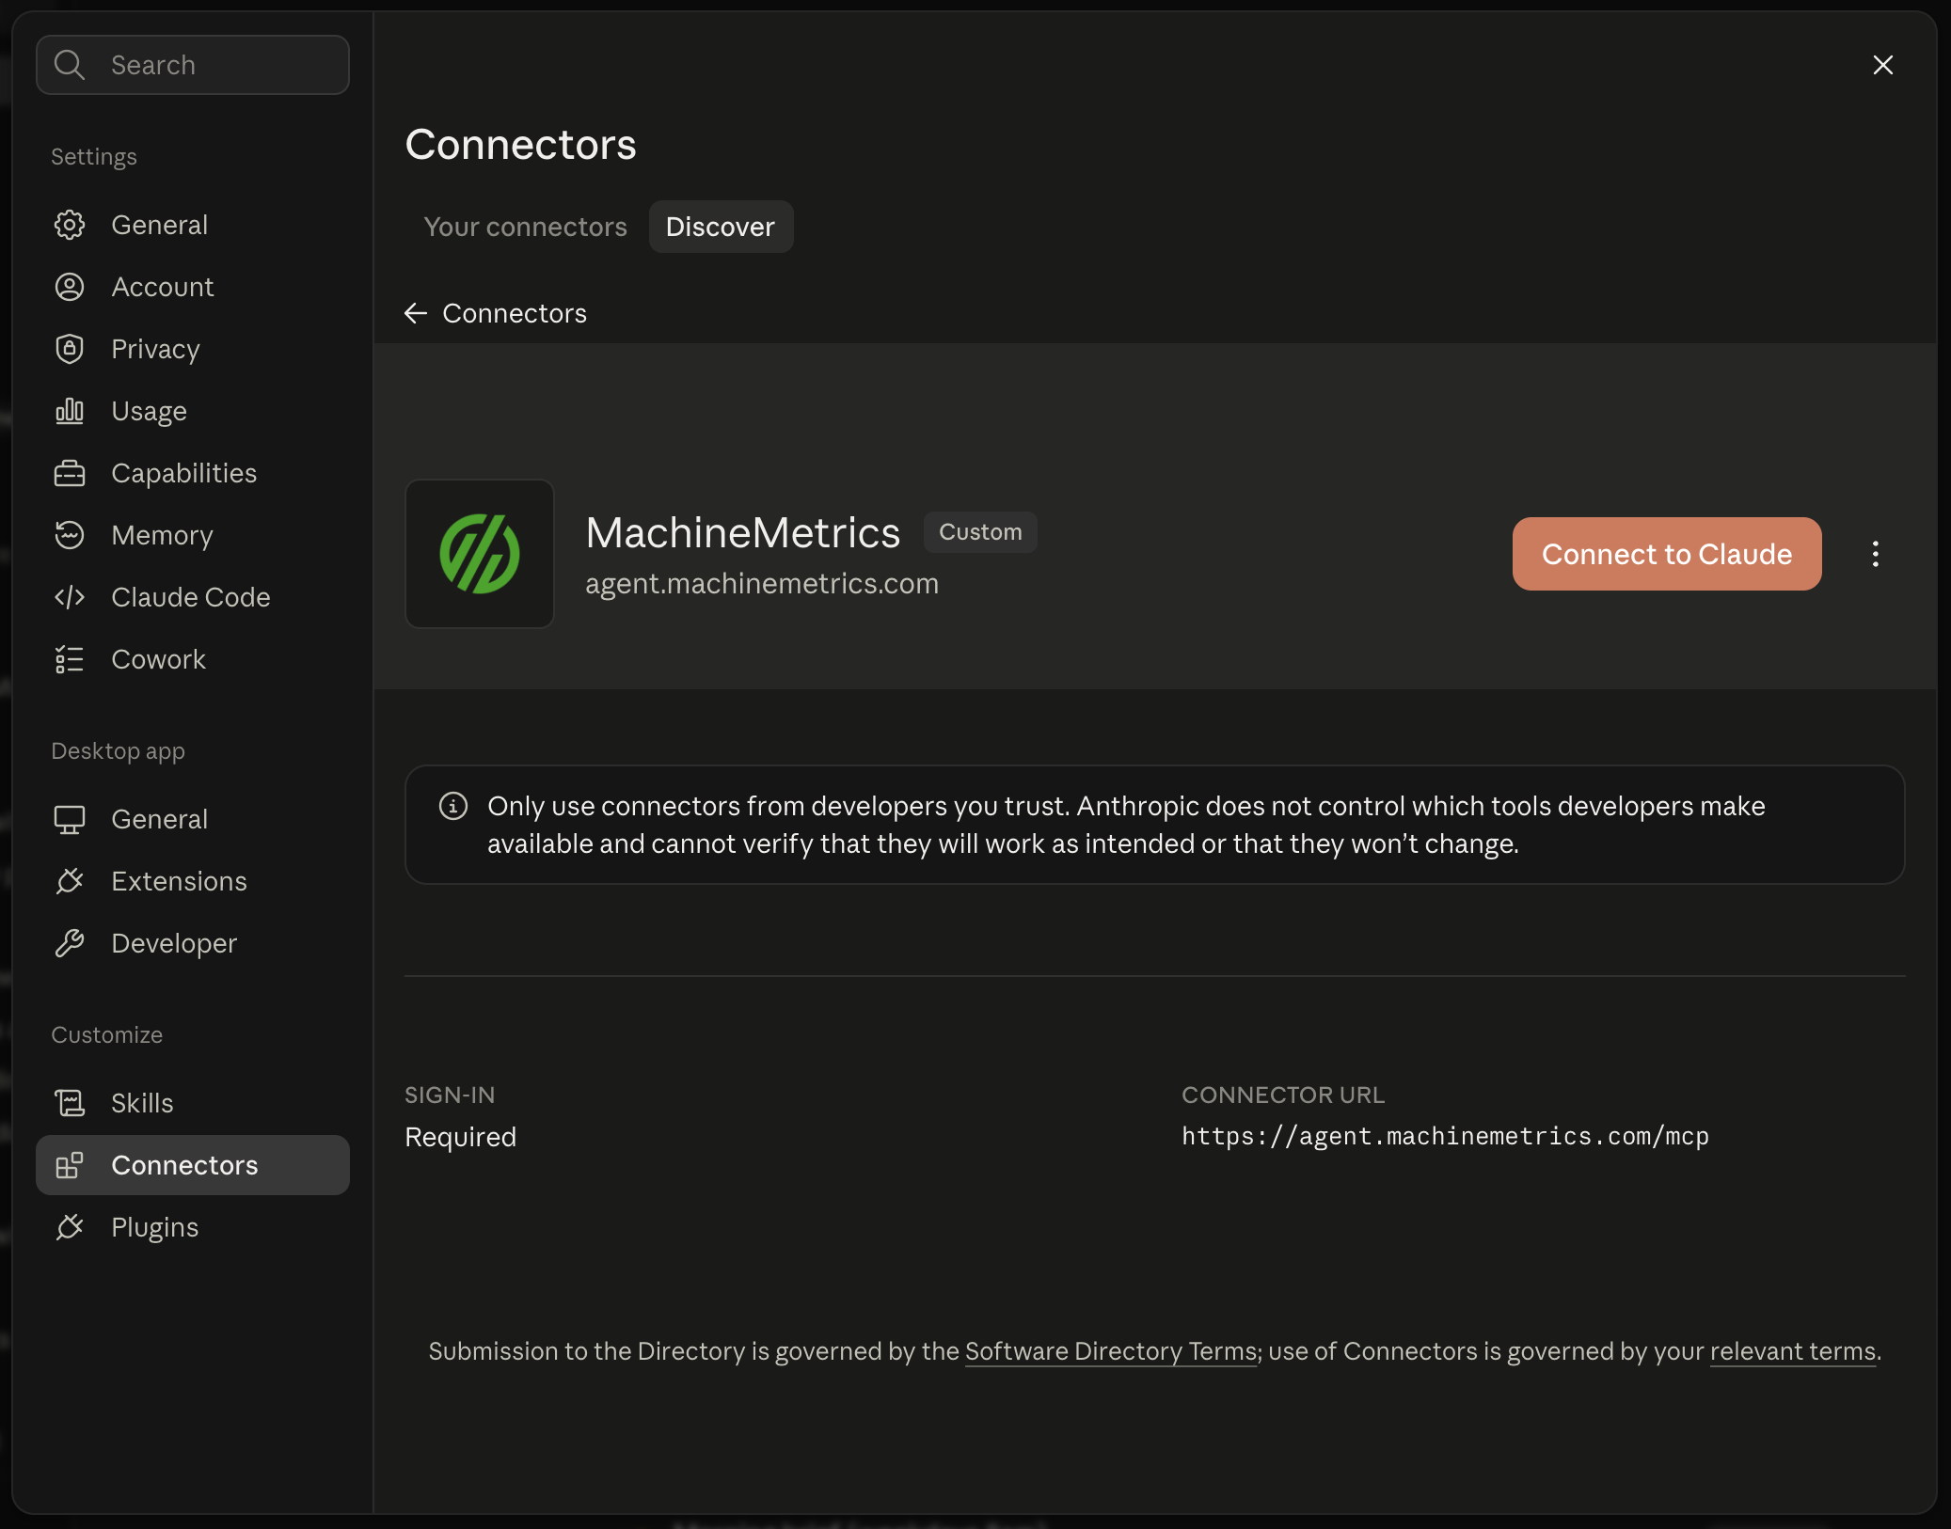Image resolution: width=1951 pixels, height=1529 pixels.
Task: Click the Plugins plug icon
Action: pyautogui.click(x=70, y=1227)
